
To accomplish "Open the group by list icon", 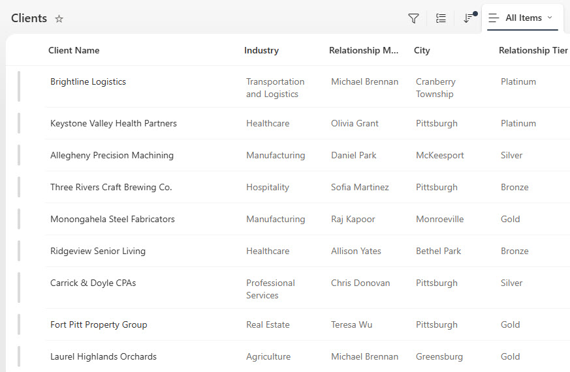I will pos(441,18).
